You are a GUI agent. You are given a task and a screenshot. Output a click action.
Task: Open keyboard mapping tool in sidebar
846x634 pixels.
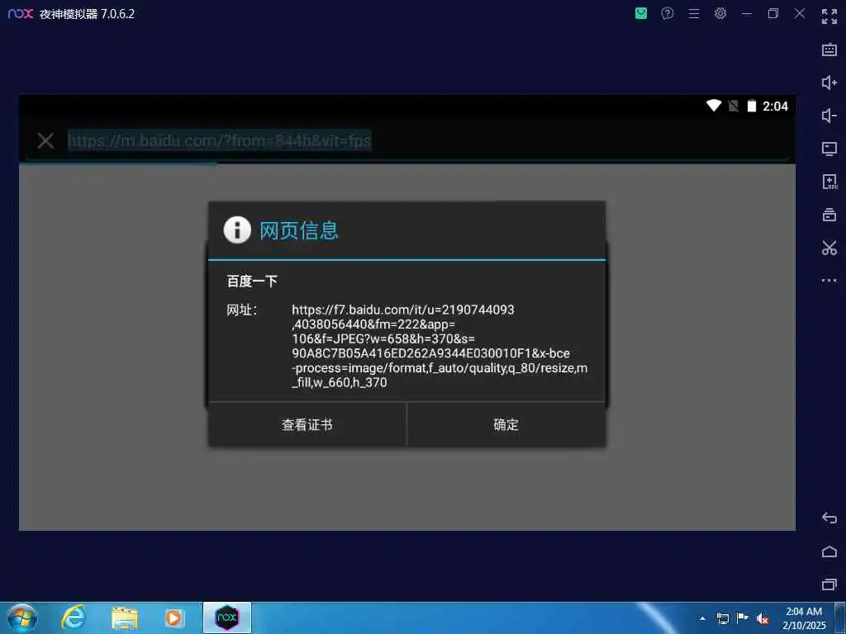coord(829,50)
